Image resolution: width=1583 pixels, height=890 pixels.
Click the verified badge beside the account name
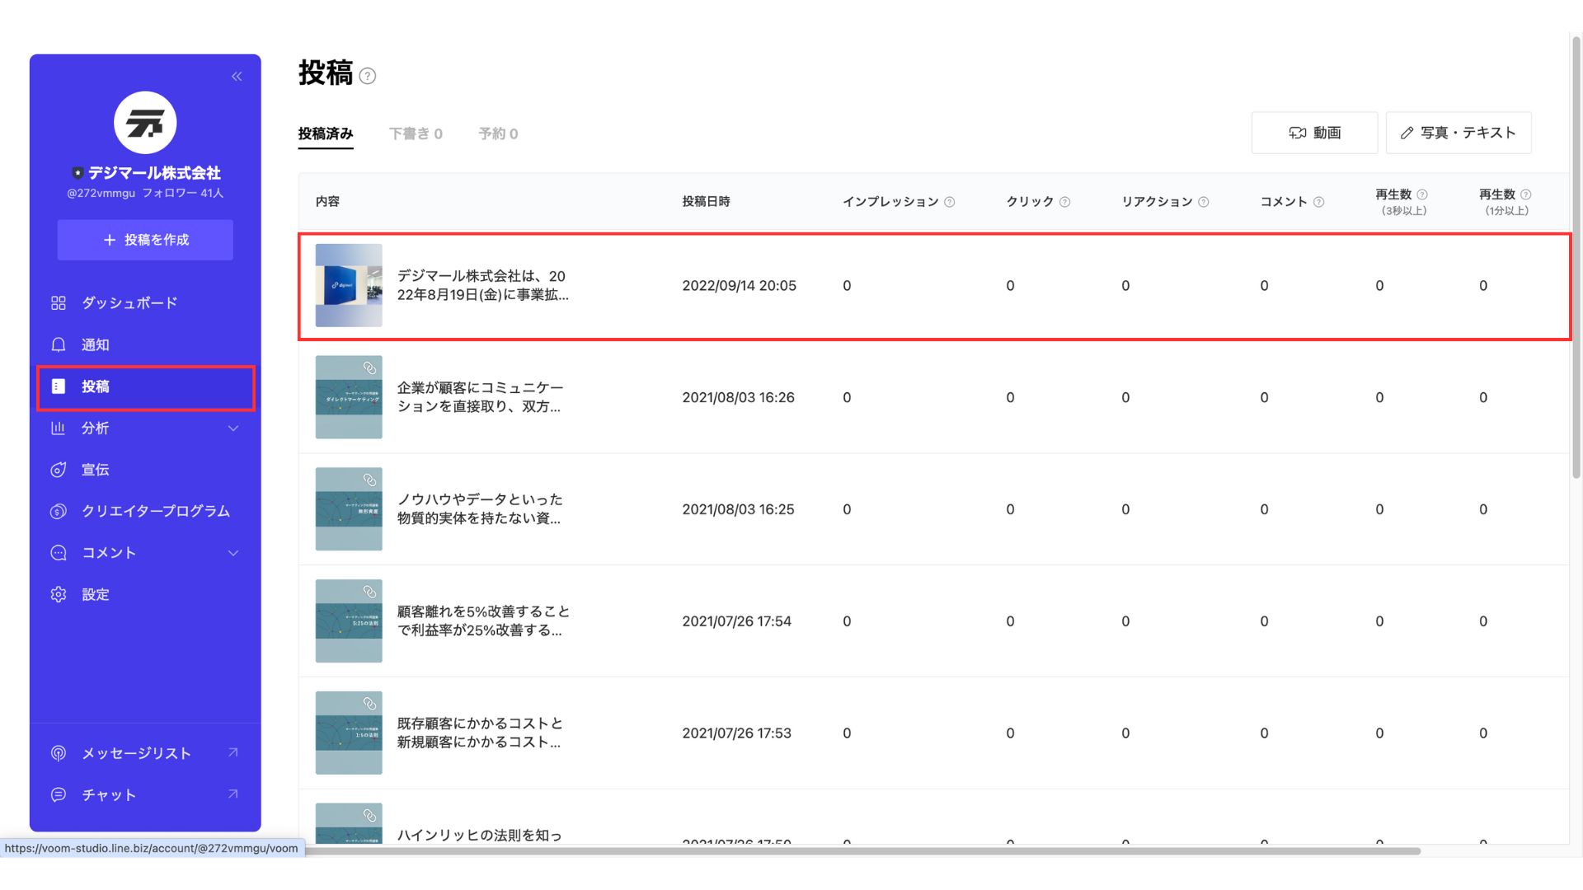pos(78,173)
